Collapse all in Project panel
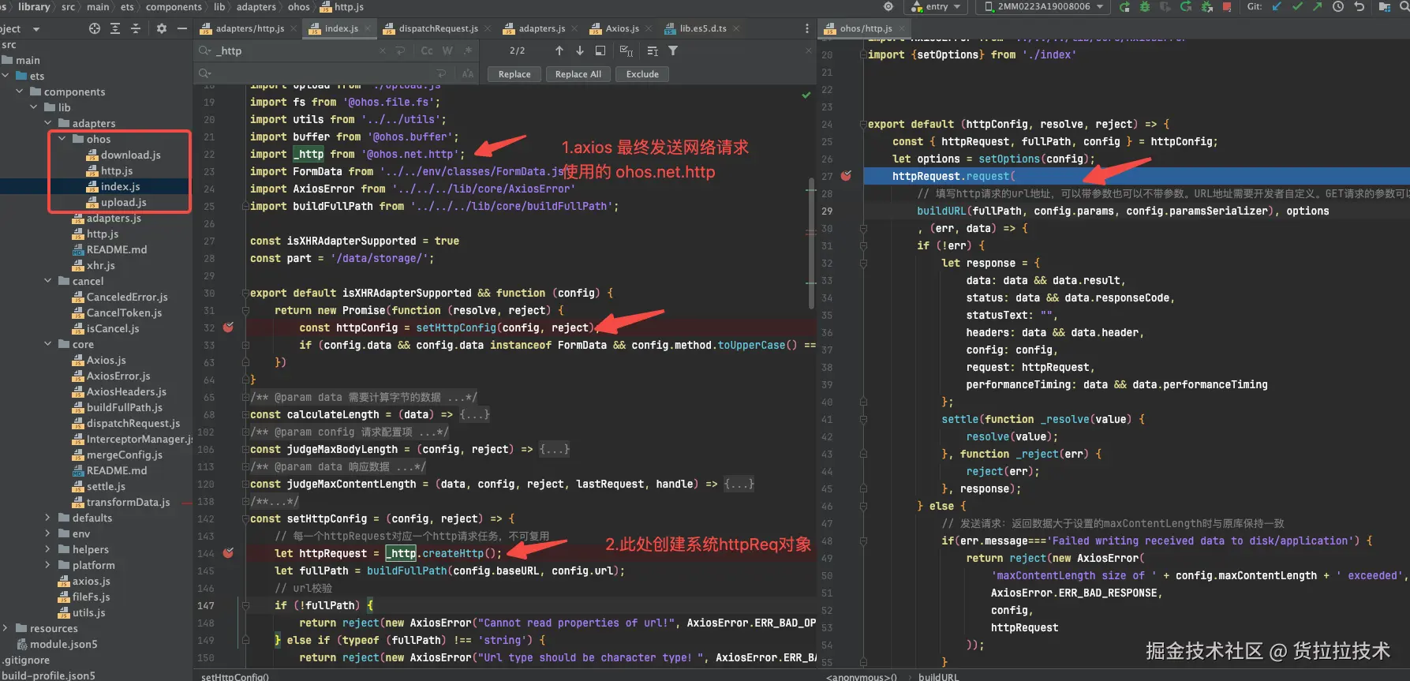Screen dimensions: 1410x681 click(136, 28)
